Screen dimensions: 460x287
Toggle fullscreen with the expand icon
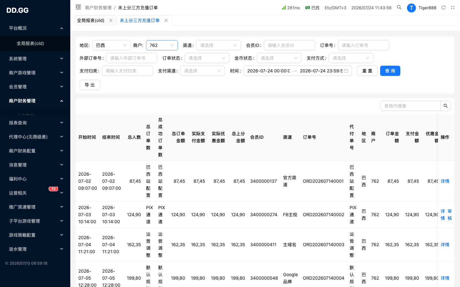[453, 8]
